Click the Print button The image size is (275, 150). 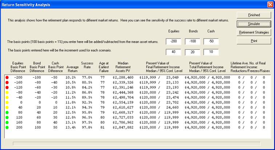254,41
